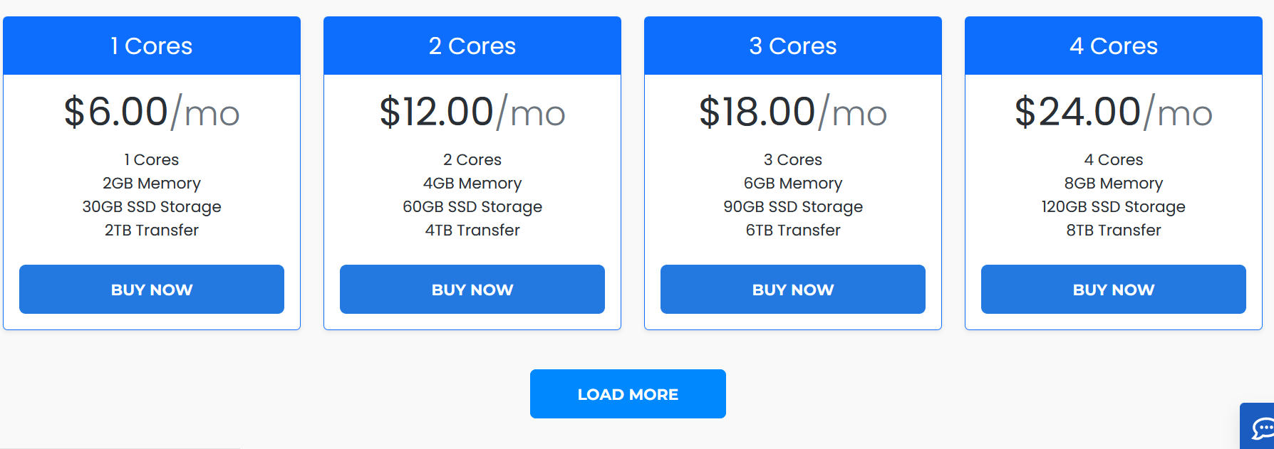Select the 120GB SSD Storage feature text
Image resolution: width=1274 pixels, height=449 pixels.
click(x=1114, y=207)
